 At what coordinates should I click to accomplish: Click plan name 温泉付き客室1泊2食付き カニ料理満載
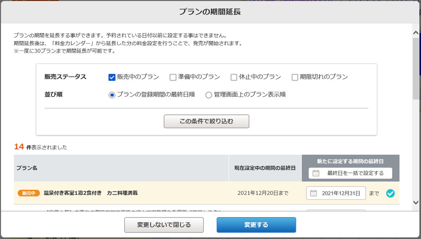point(91,193)
